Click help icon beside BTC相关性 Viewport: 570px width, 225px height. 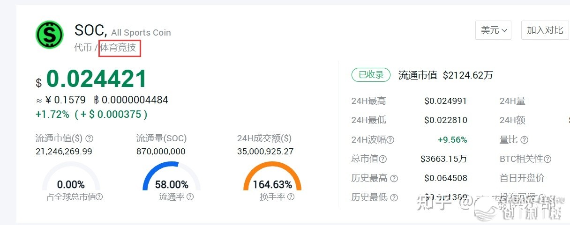coord(547,159)
